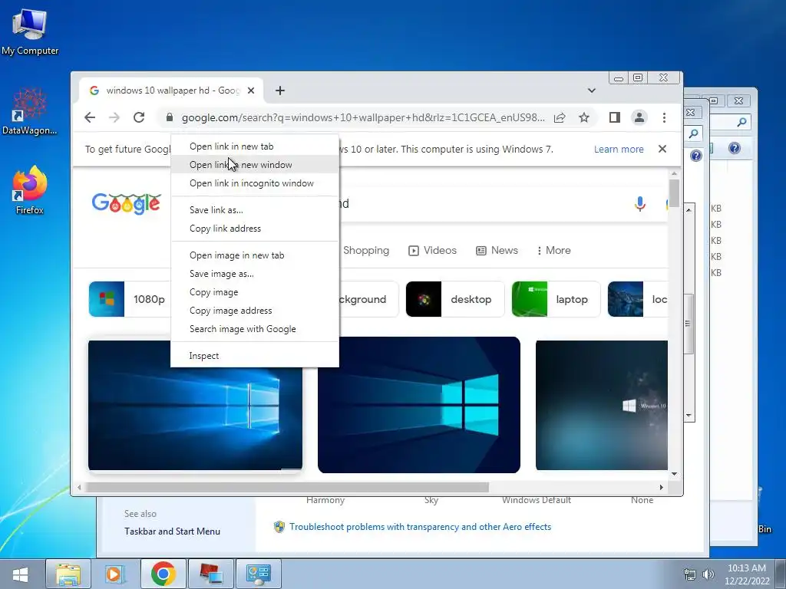Image resolution: width=786 pixels, height=589 pixels.
Task: Open the dark Windows 10 wallpaper on right
Action: pyautogui.click(x=602, y=405)
